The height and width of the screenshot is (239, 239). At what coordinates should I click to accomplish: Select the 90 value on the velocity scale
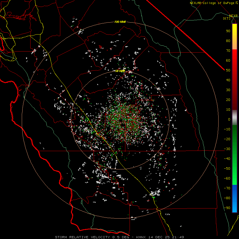coord(228,31)
